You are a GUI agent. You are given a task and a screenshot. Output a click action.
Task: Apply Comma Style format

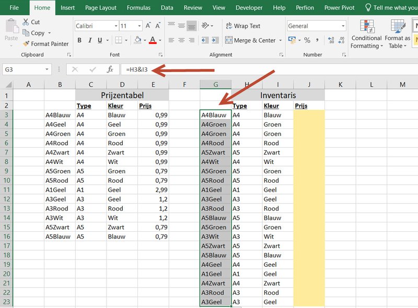pyautogui.click(x=317, y=40)
